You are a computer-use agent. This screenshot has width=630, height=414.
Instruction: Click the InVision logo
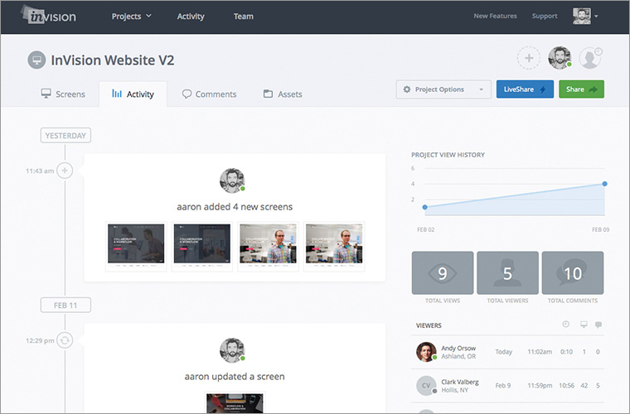pos(49,16)
